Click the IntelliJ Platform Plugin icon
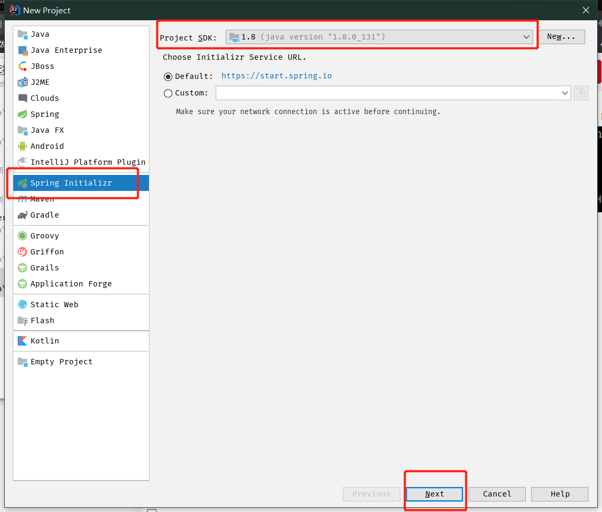This screenshot has height=512, width=602. pos(22,162)
